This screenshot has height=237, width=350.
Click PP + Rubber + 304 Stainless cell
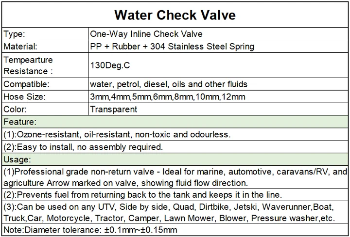[218, 47]
